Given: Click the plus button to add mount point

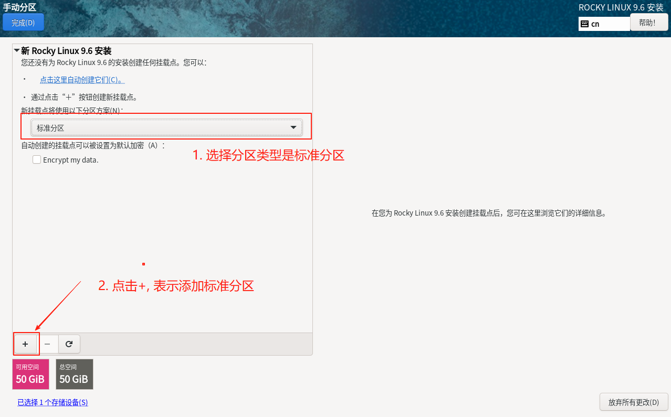Looking at the screenshot, I should [x=25, y=344].
